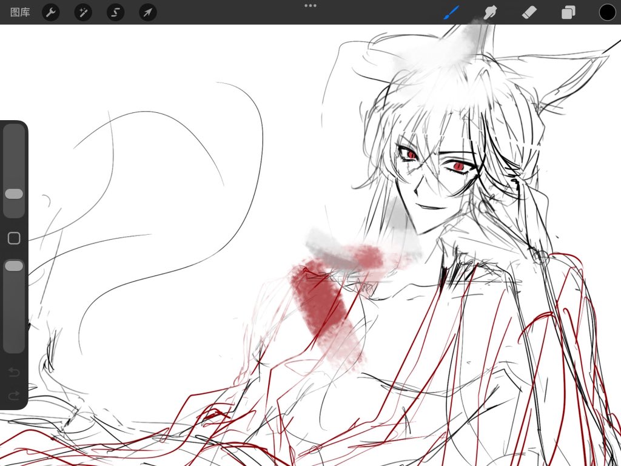Redo the last undone stroke
Image resolution: width=621 pixels, height=466 pixels.
point(14,396)
